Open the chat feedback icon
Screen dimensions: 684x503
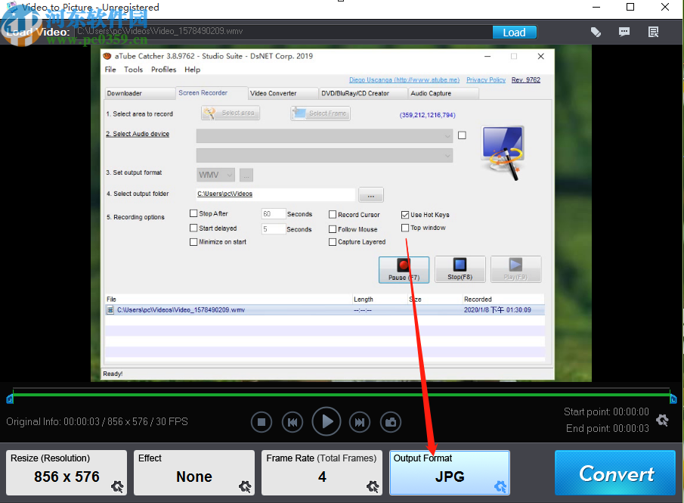pos(624,32)
